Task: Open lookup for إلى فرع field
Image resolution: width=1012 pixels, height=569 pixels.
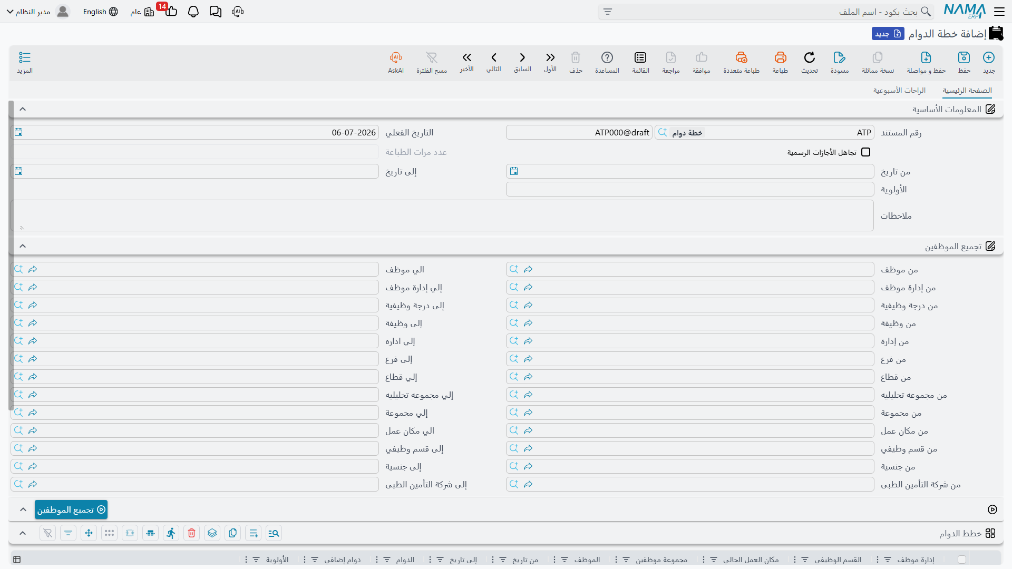Action: point(18,359)
